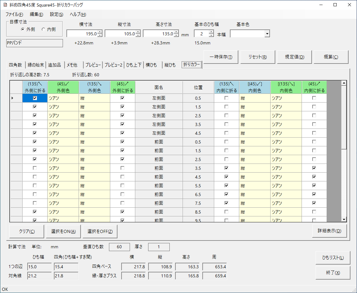Click the 選択をOFF button
357x293 pixels.
100,231
